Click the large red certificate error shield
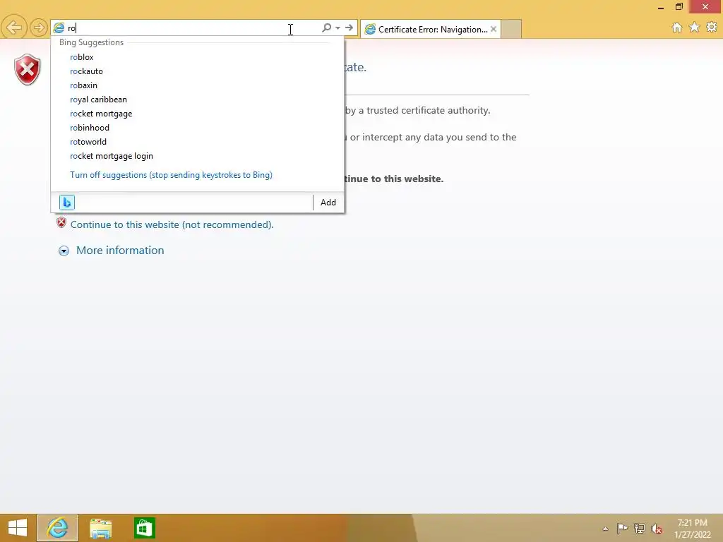 (x=28, y=70)
